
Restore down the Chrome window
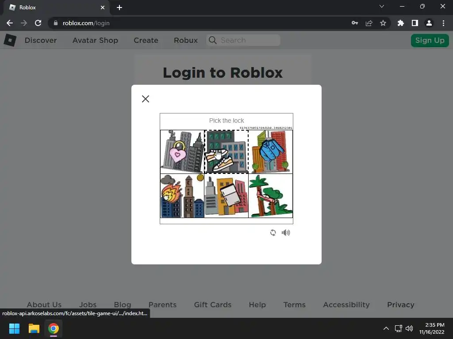(422, 6)
